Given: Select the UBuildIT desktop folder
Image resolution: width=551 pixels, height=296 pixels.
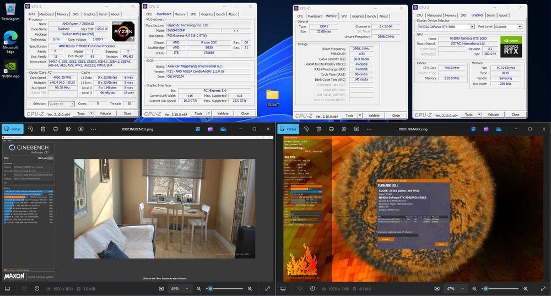Looking at the screenshot, I should pyautogui.click(x=272, y=98).
